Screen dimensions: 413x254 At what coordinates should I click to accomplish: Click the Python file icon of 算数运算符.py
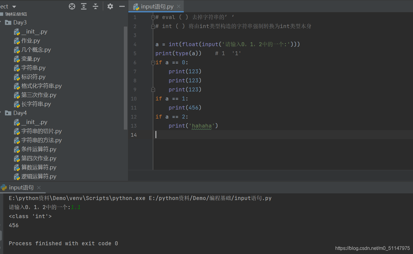pos(17,167)
